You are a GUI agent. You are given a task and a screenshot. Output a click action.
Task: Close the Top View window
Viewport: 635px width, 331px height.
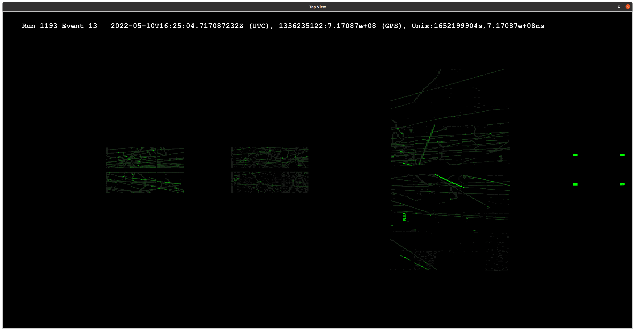628,7
